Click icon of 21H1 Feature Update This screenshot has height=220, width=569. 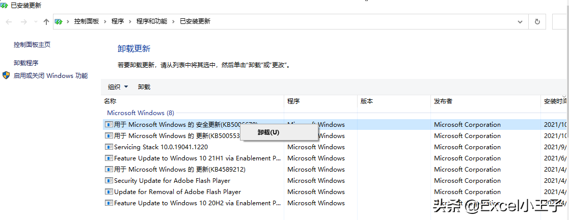click(x=109, y=158)
